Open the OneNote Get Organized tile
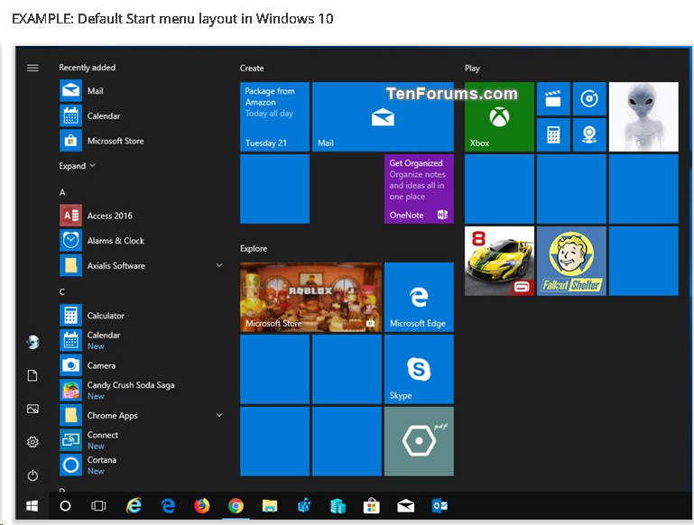The width and height of the screenshot is (694, 525). (419, 189)
